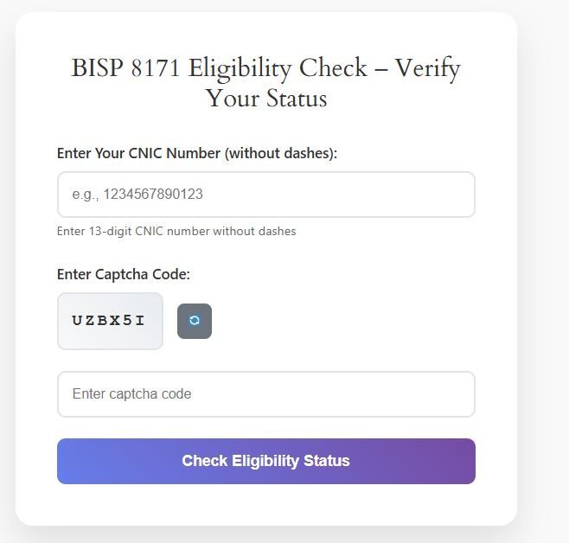569x543 pixels.
Task: Click the grey box showing the captcha letters
Action: (x=110, y=321)
